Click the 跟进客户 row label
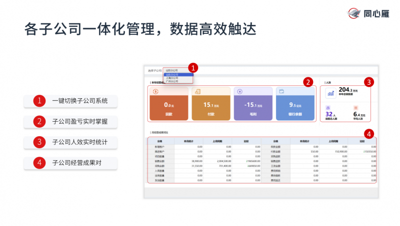This screenshot has height=226, width=400. coord(159,152)
